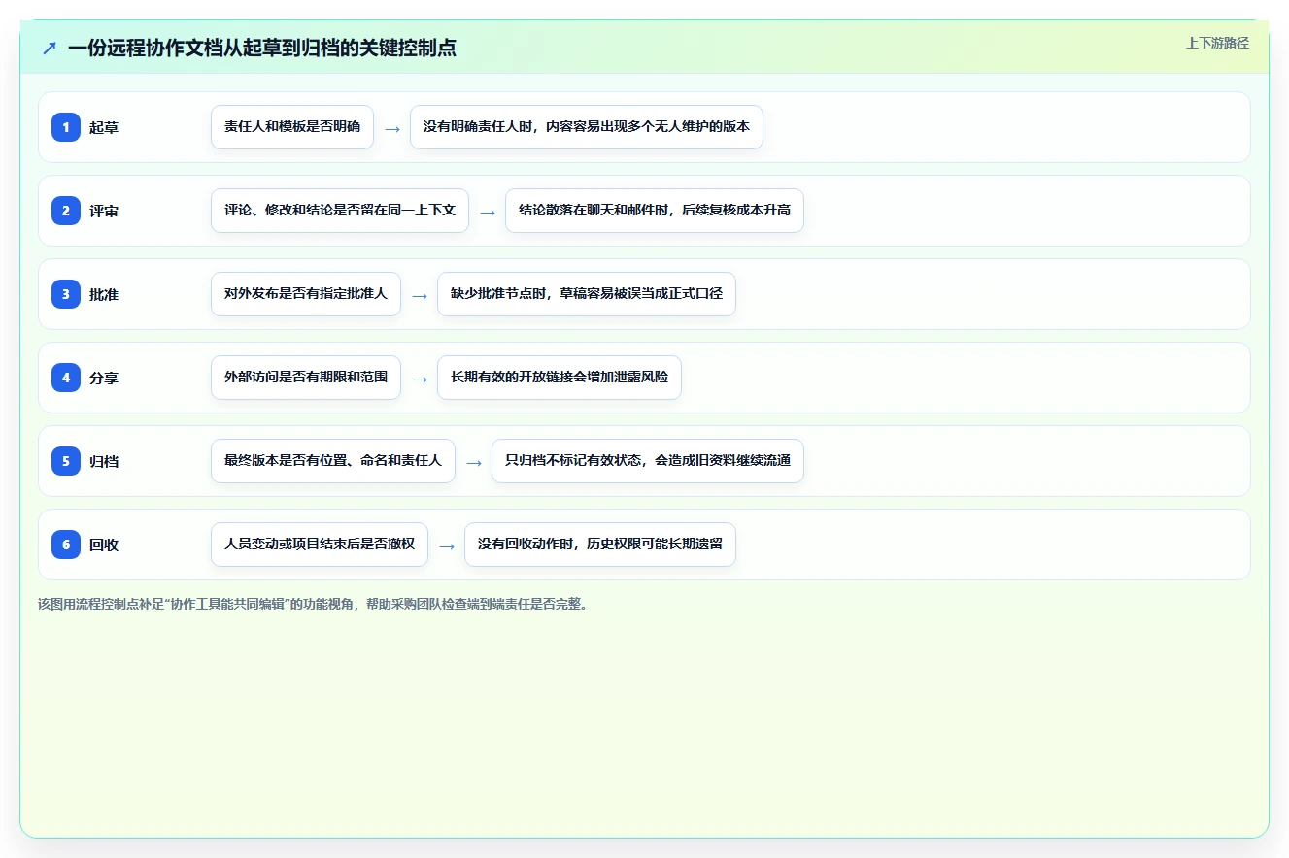The height and width of the screenshot is (858, 1289).
Task: Click the 起草 step label
Action: (104, 127)
